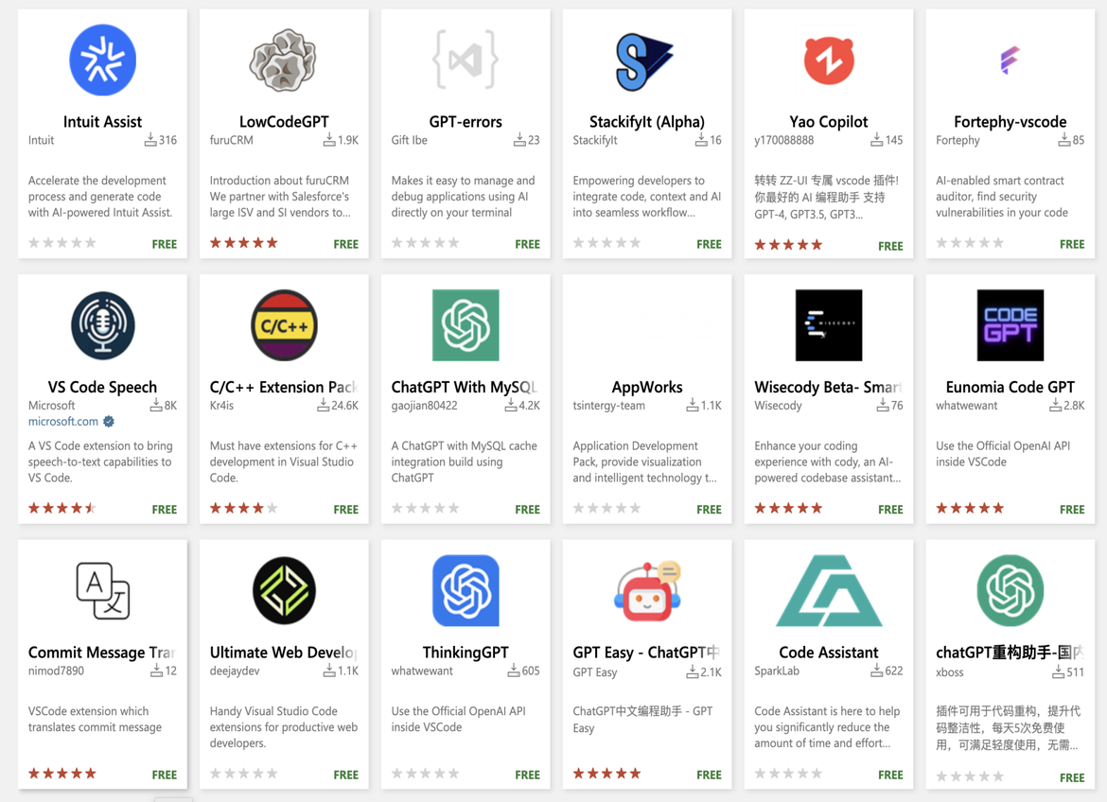This screenshot has width=1107, height=802.
Task: Open the LowCodeGPT extension title
Action: coord(284,121)
